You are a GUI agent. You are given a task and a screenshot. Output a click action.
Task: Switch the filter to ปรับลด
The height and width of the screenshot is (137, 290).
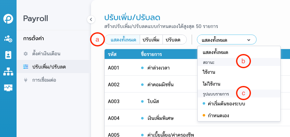coord(173,40)
